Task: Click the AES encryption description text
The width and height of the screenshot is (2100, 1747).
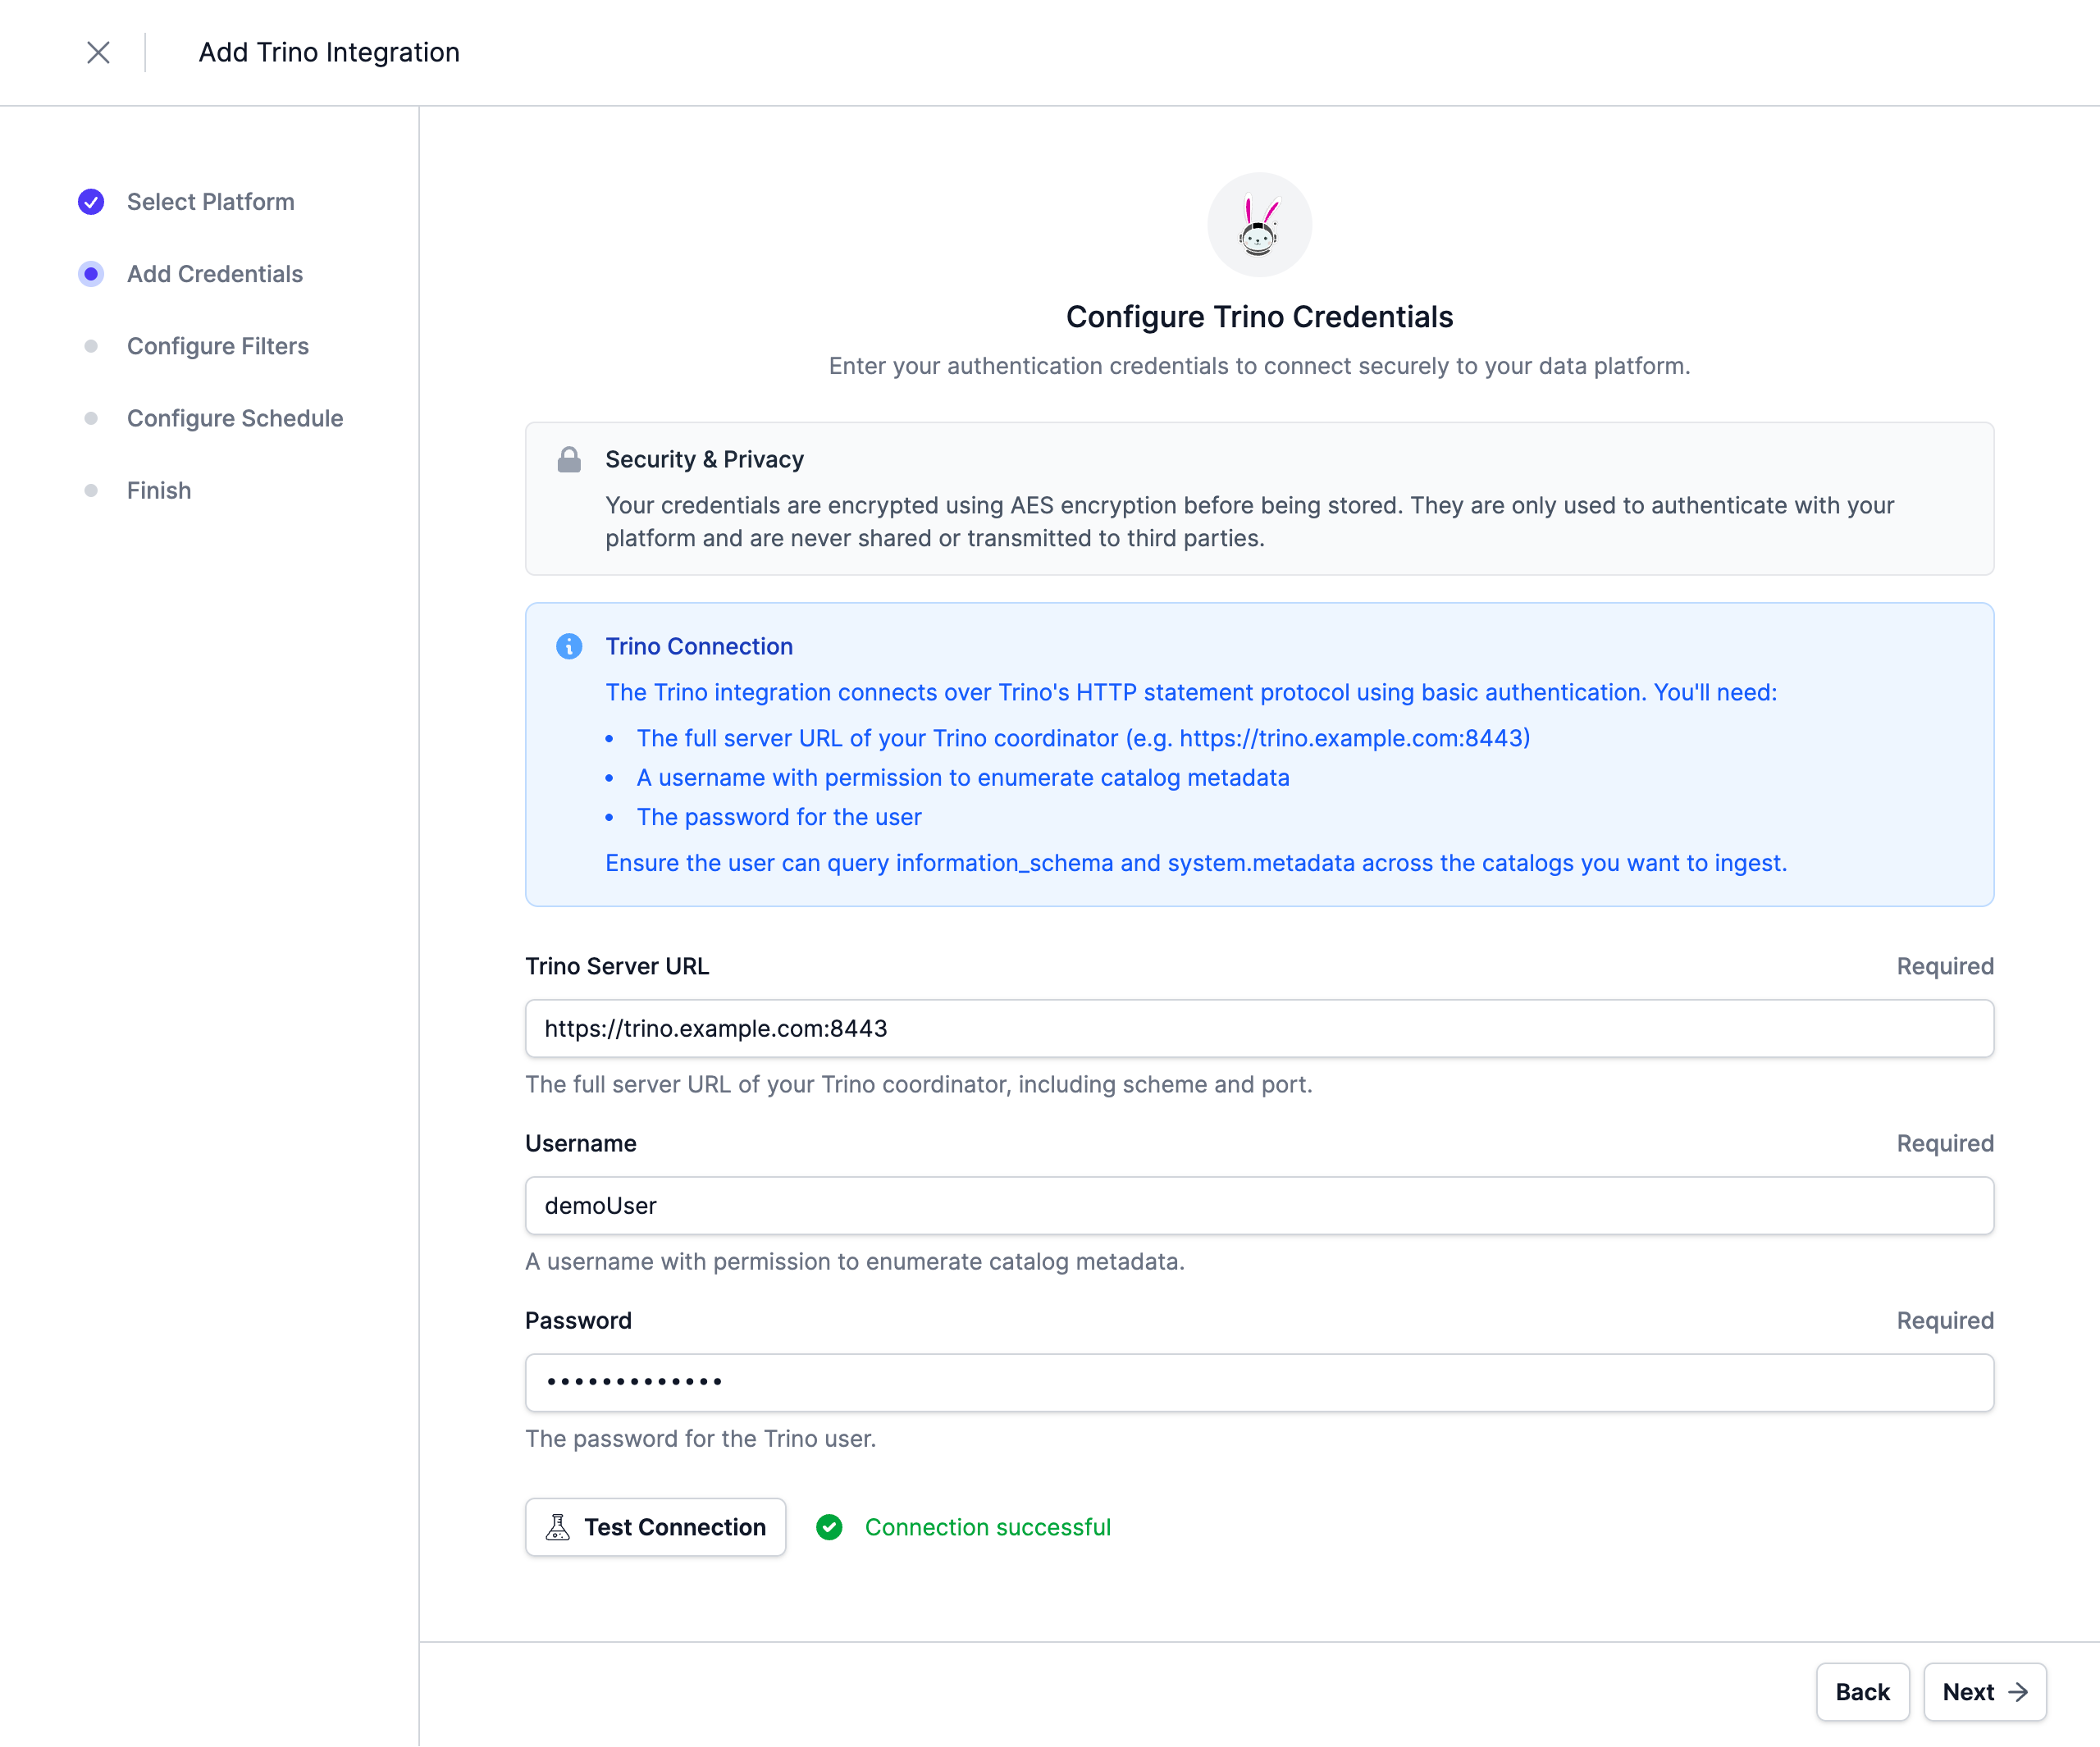Action: (1250, 522)
